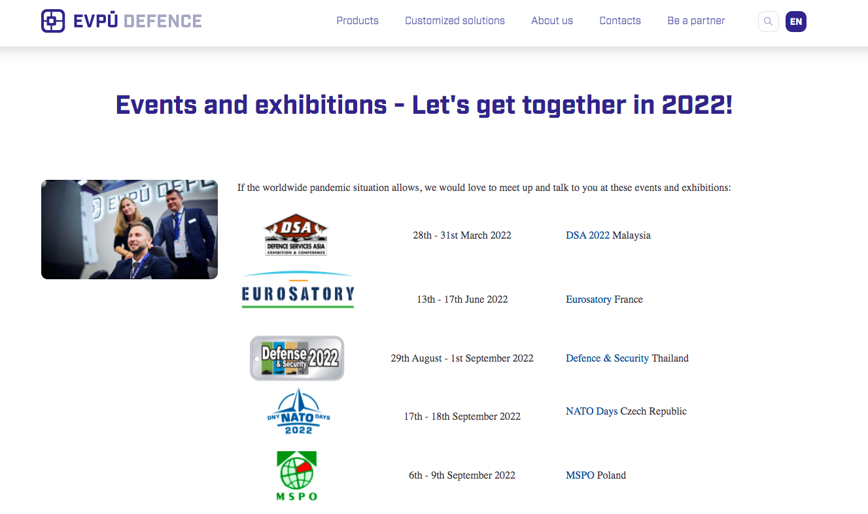This screenshot has height=514, width=868.
Task: Open the search magnifier icon
Action: pos(768,22)
